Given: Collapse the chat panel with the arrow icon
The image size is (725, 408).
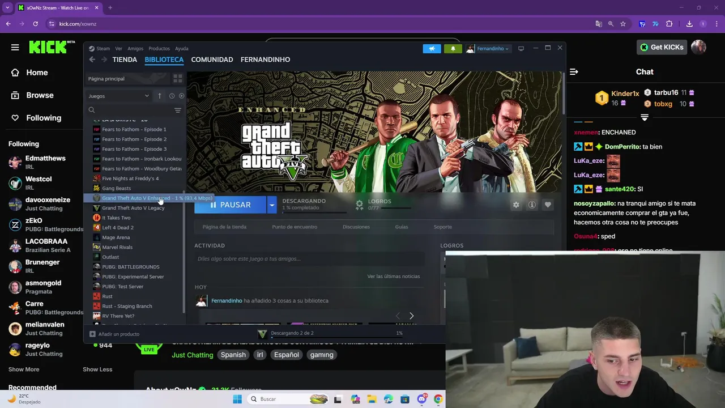Looking at the screenshot, I should (574, 71).
